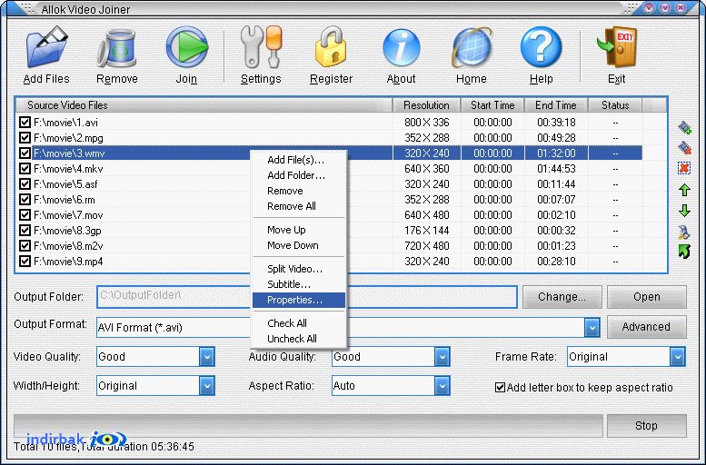Open the About info icon

point(402,48)
